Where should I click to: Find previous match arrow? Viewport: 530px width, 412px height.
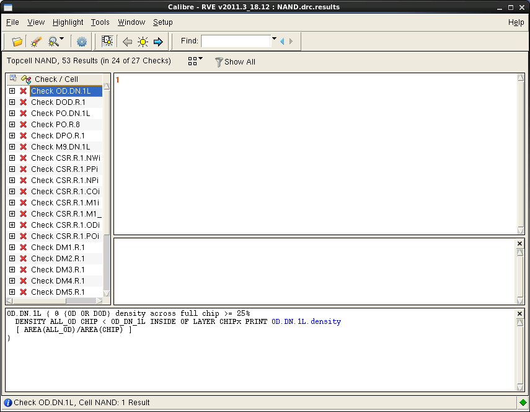click(282, 42)
